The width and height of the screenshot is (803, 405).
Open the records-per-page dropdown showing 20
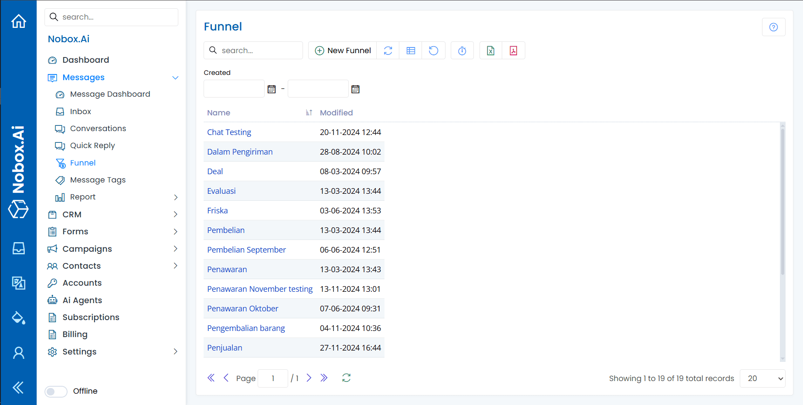[762, 378]
